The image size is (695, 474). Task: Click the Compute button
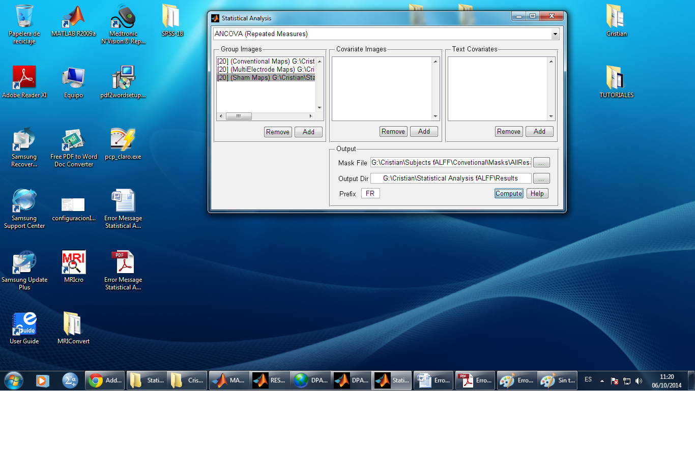(x=509, y=193)
